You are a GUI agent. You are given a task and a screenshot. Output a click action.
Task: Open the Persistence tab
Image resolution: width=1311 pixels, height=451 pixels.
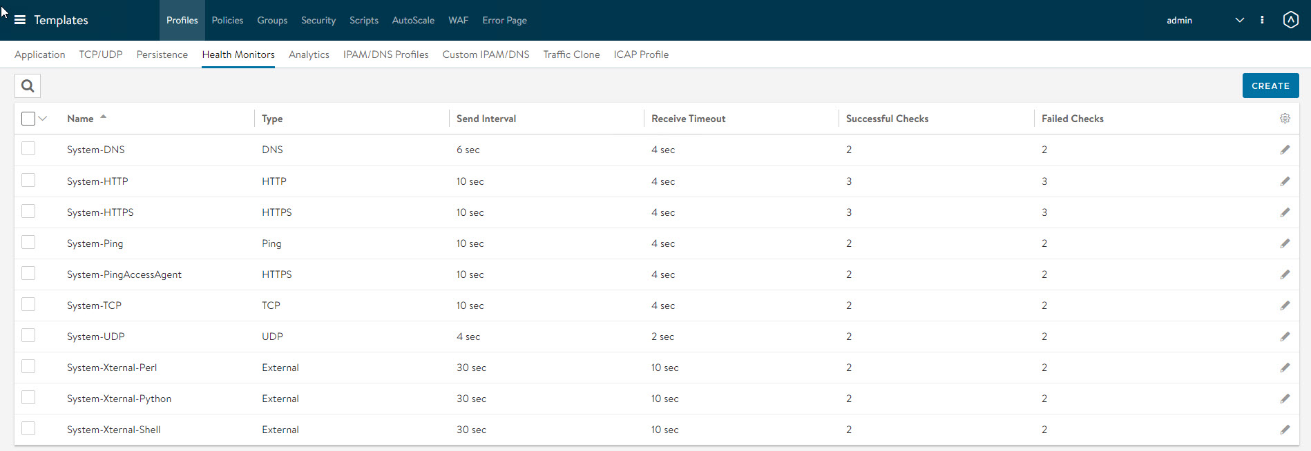pos(162,54)
